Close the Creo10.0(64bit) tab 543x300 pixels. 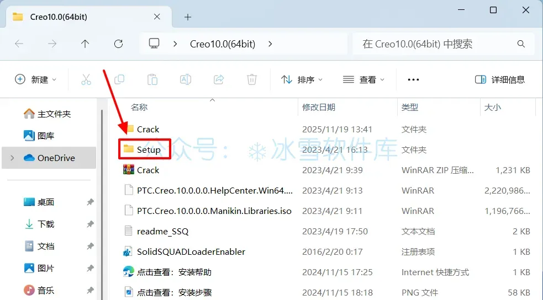[x=157, y=17]
